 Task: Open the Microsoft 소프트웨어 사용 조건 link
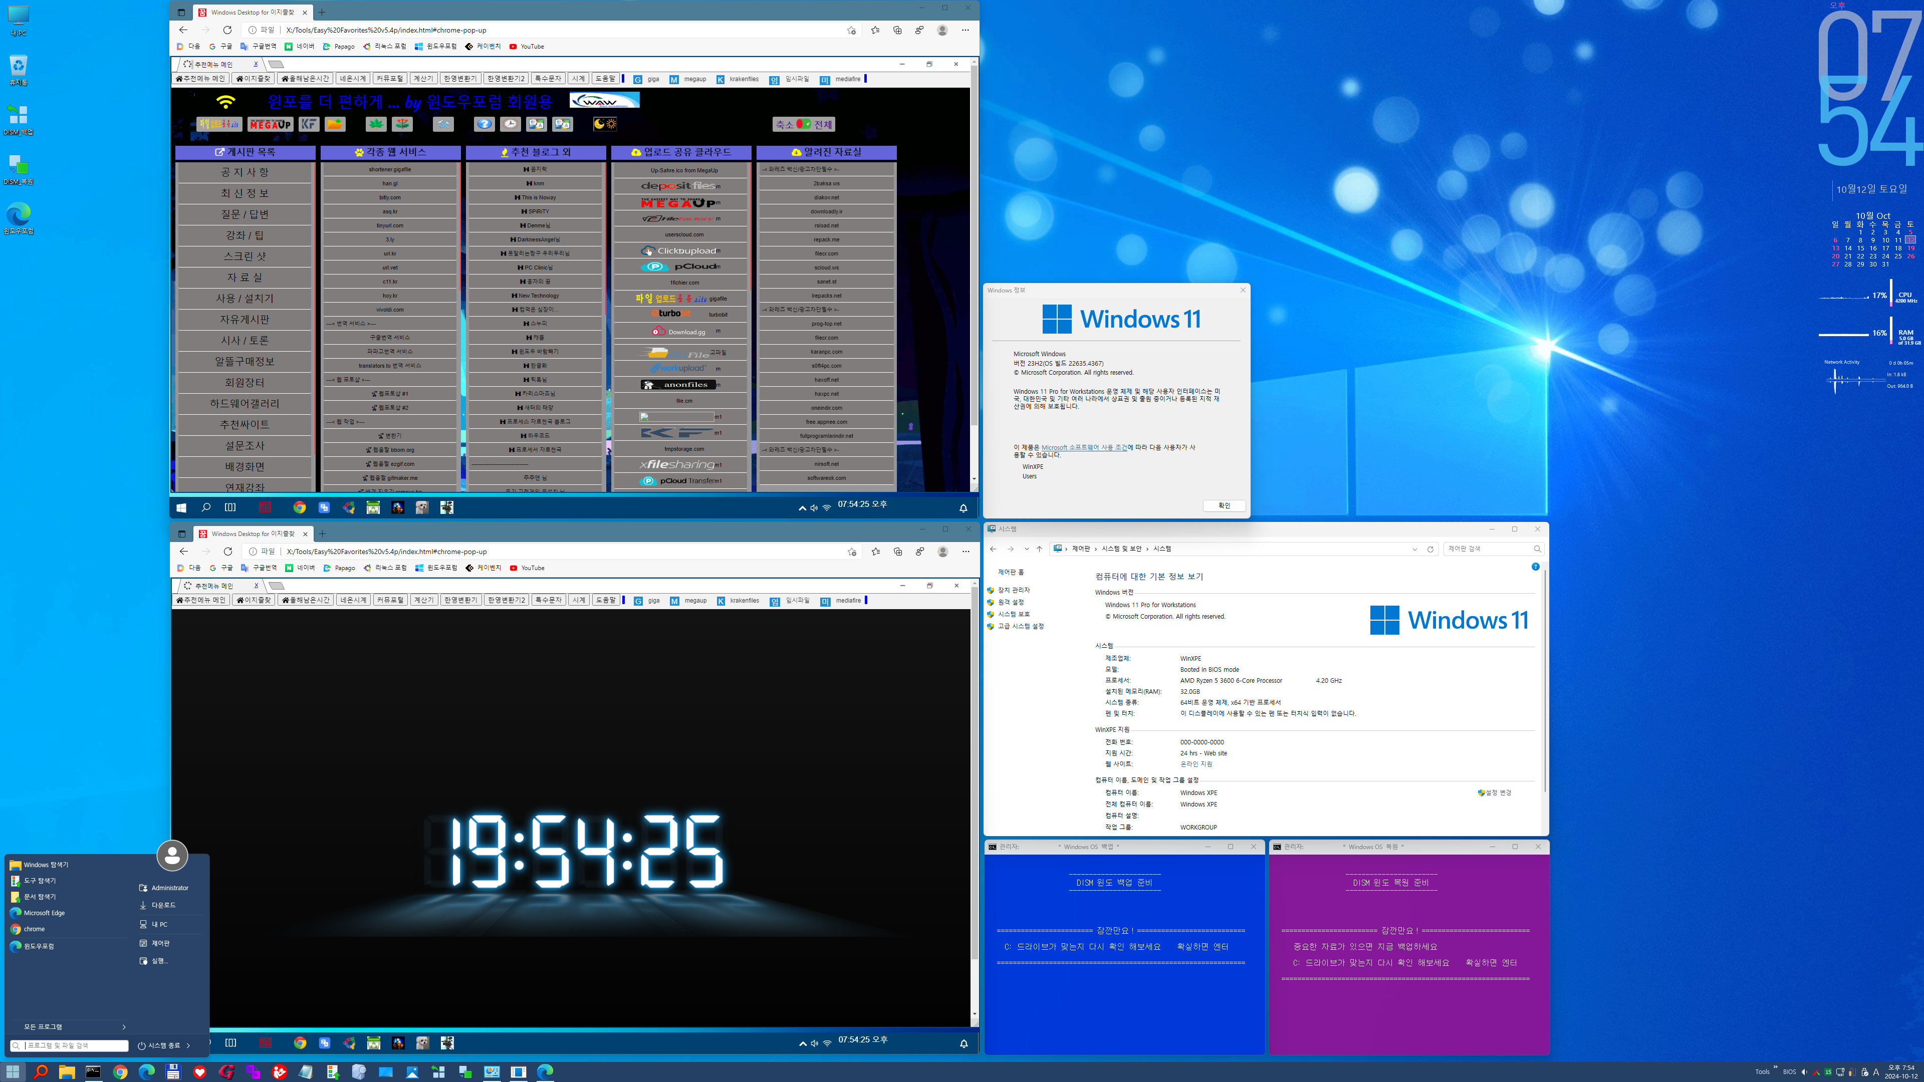click(1084, 447)
